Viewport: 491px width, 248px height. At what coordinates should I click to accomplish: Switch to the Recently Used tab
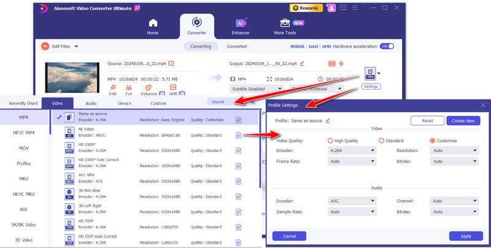[23, 103]
